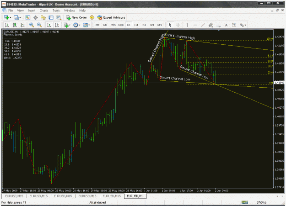286x206 pixels.
Task: Open the Insert menu
Action: pyautogui.click(x=32, y=11)
